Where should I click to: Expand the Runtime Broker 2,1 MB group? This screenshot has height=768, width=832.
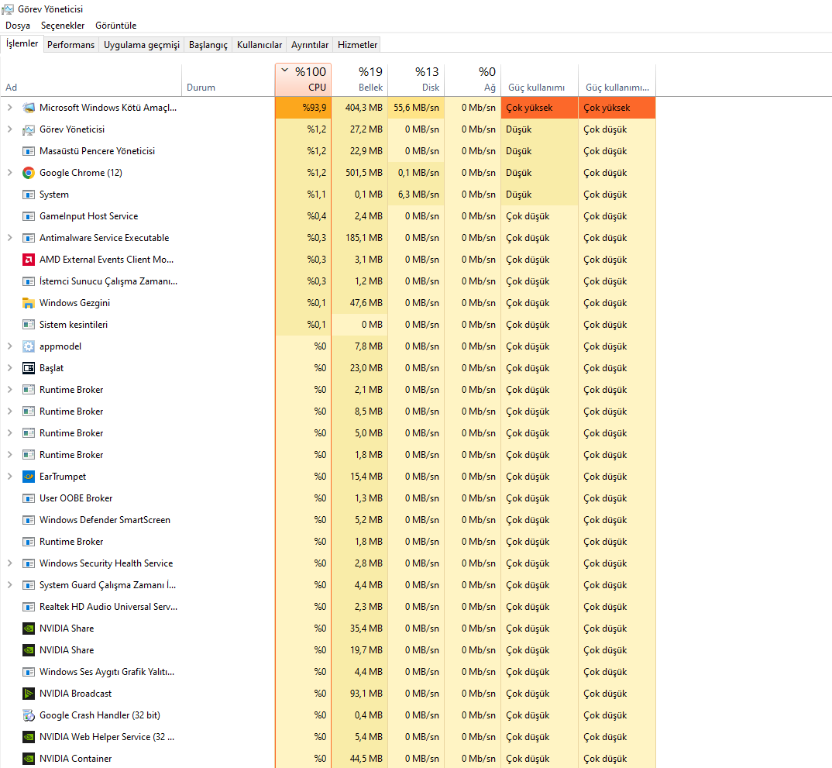click(9, 390)
